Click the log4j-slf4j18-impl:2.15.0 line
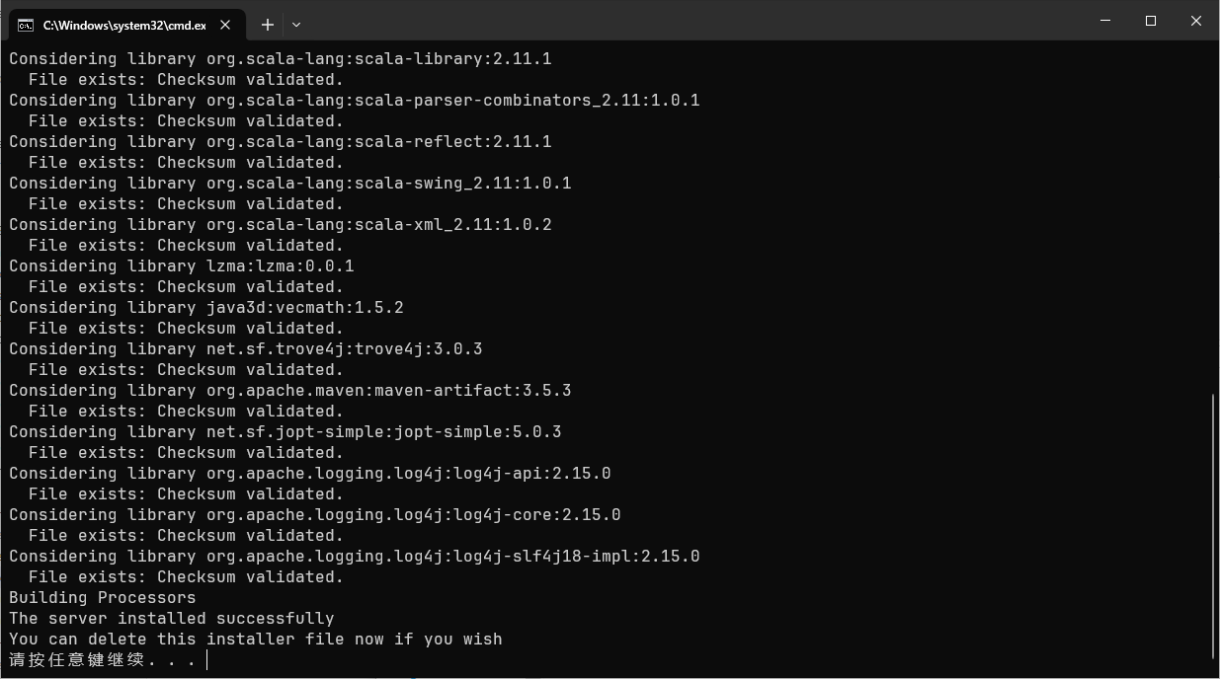This screenshot has height=679, width=1220. pos(355,557)
